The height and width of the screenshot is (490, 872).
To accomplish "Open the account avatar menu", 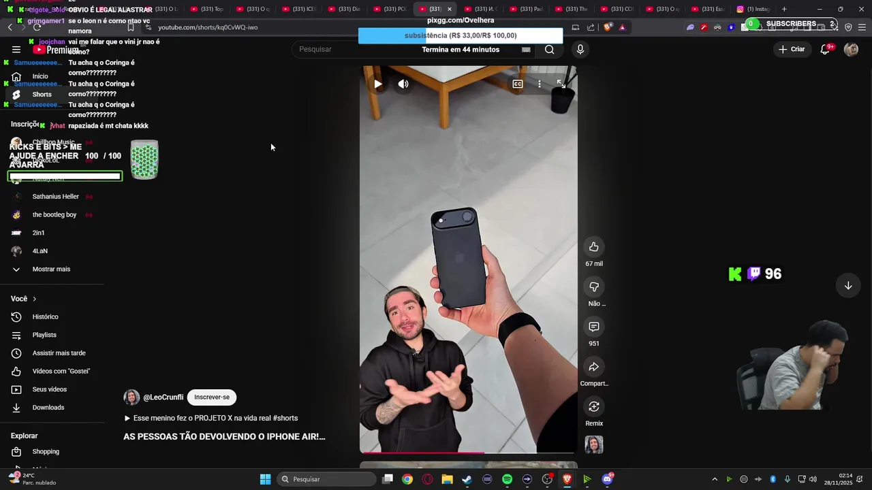I will pyautogui.click(x=851, y=50).
